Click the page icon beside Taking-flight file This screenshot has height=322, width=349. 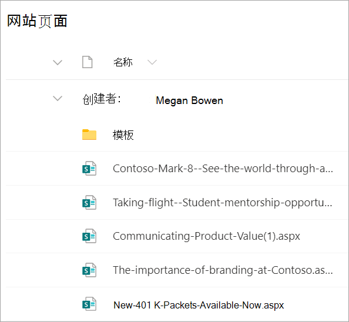pyautogui.click(x=89, y=203)
